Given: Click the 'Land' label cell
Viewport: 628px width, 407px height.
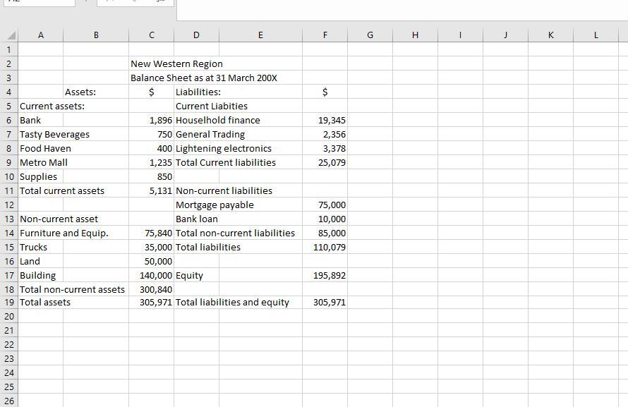Looking at the screenshot, I should (40, 261).
